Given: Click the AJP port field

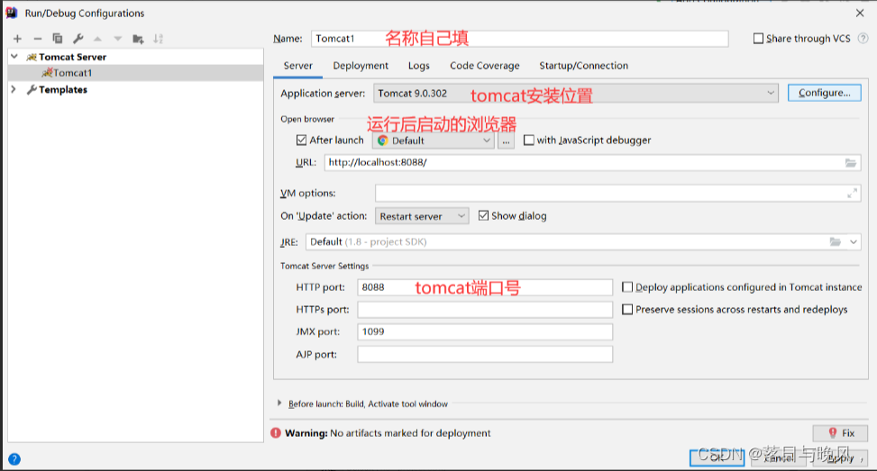Looking at the screenshot, I should 485,354.
